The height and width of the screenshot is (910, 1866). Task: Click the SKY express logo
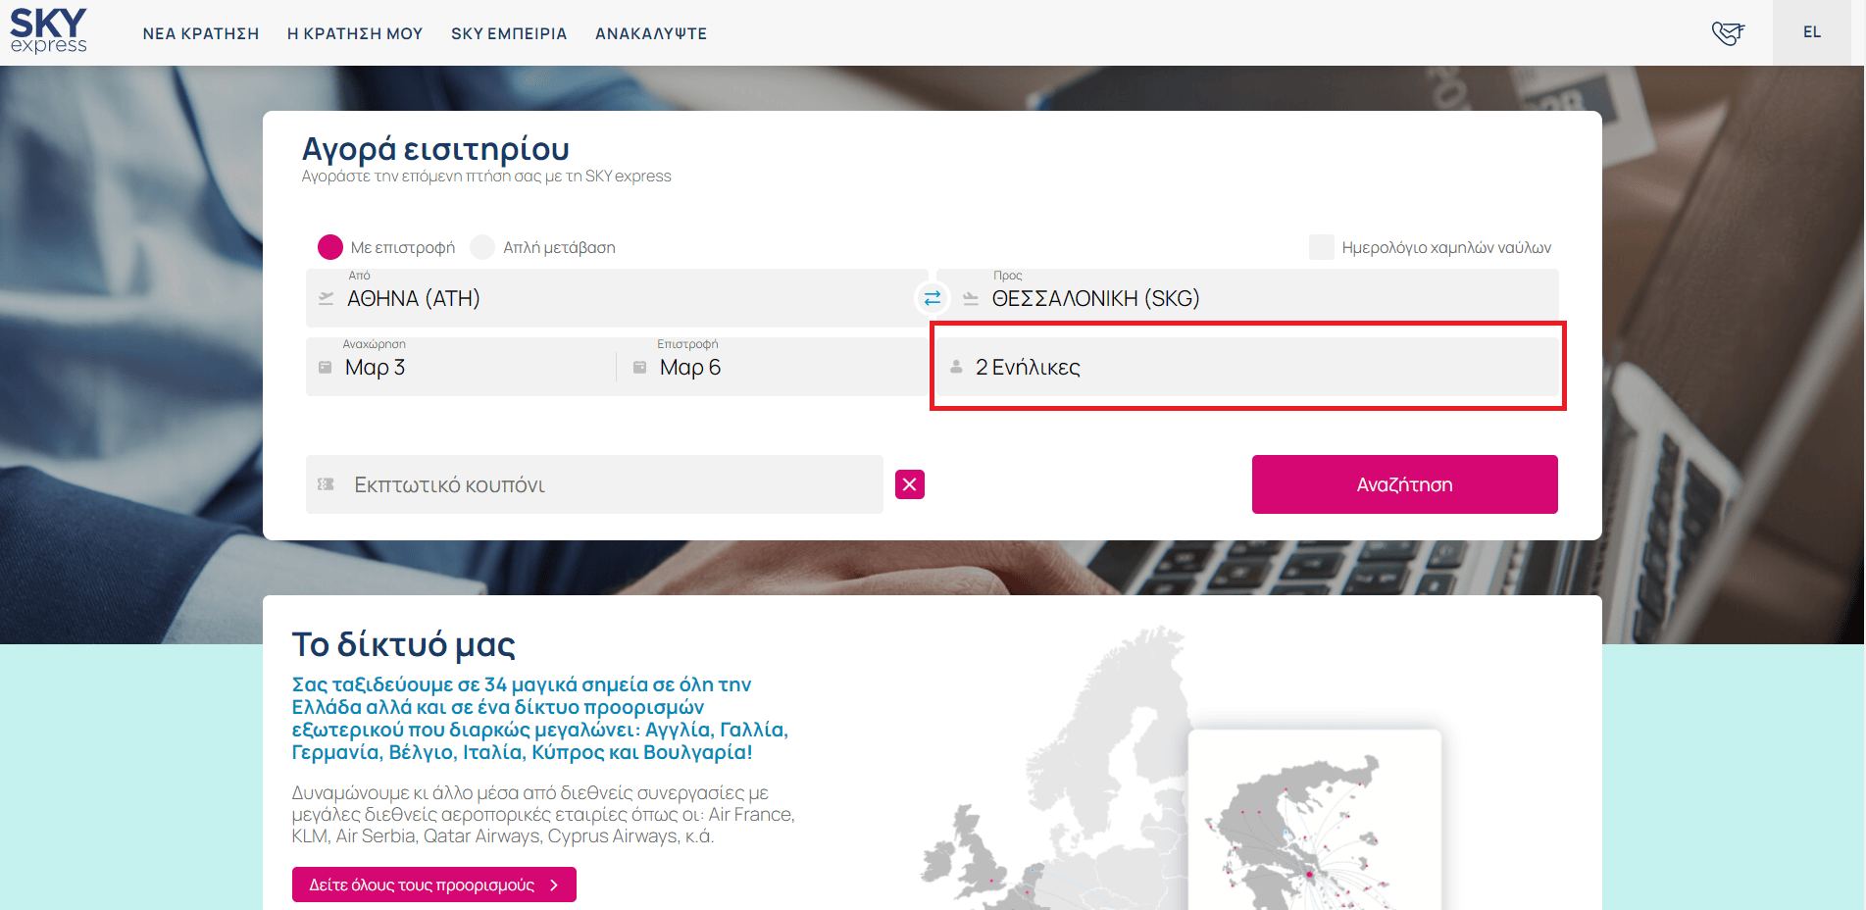coord(48,30)
